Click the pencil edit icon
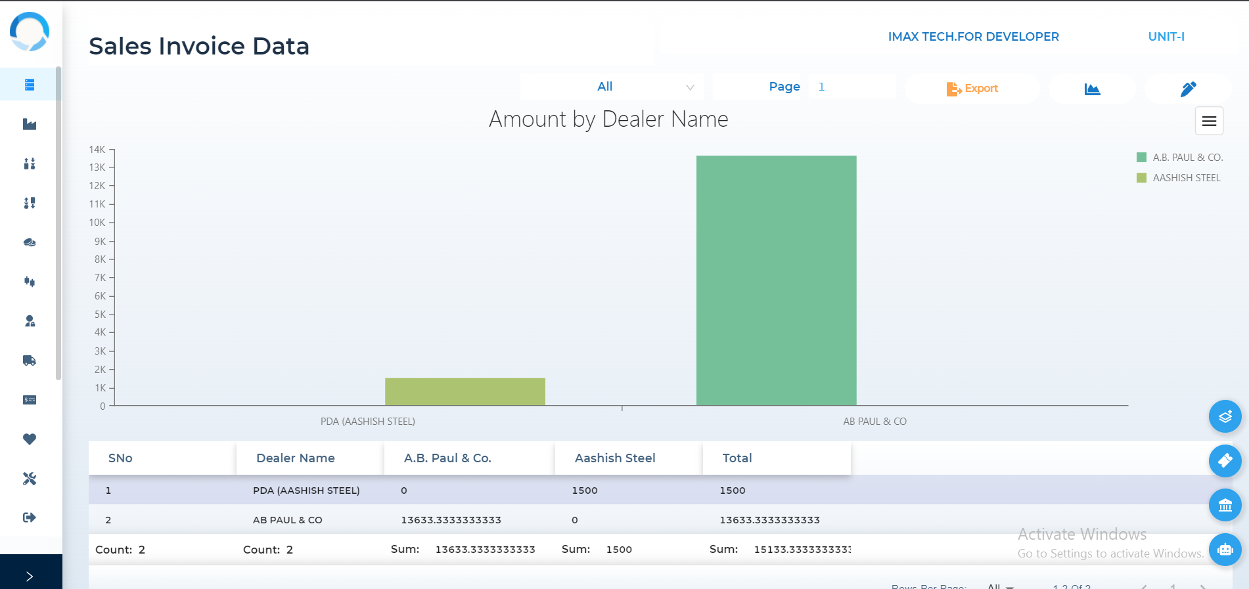 1188,89
